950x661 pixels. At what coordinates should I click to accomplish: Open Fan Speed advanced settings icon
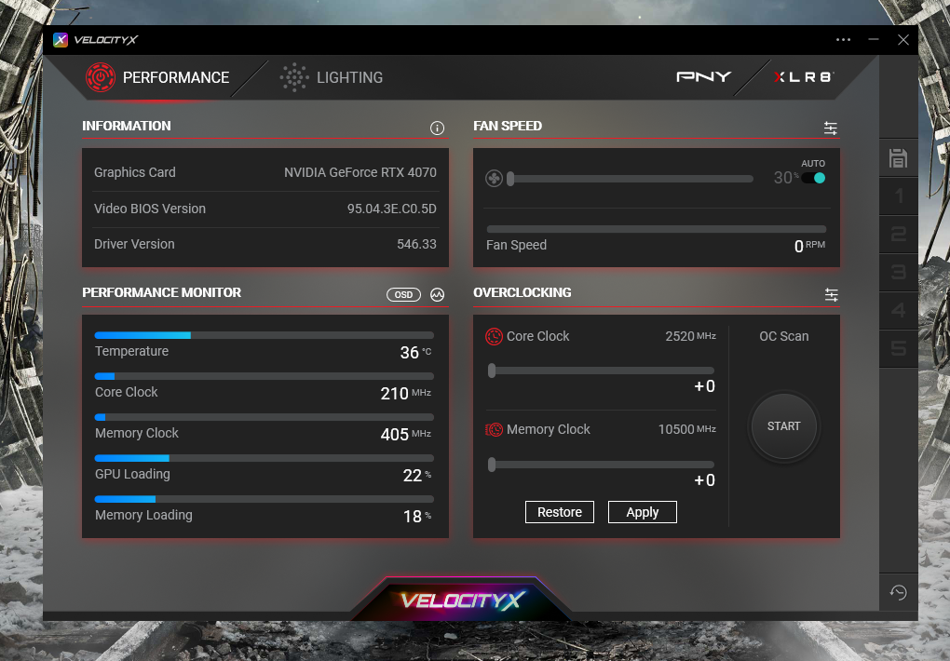pos(831,128)
